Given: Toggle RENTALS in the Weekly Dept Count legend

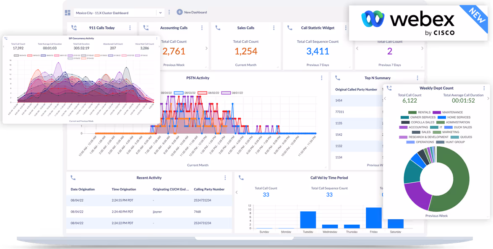Looking at the screenshot, I should 412,112.
